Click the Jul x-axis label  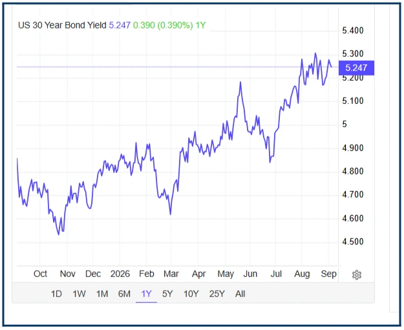(276, 274)
